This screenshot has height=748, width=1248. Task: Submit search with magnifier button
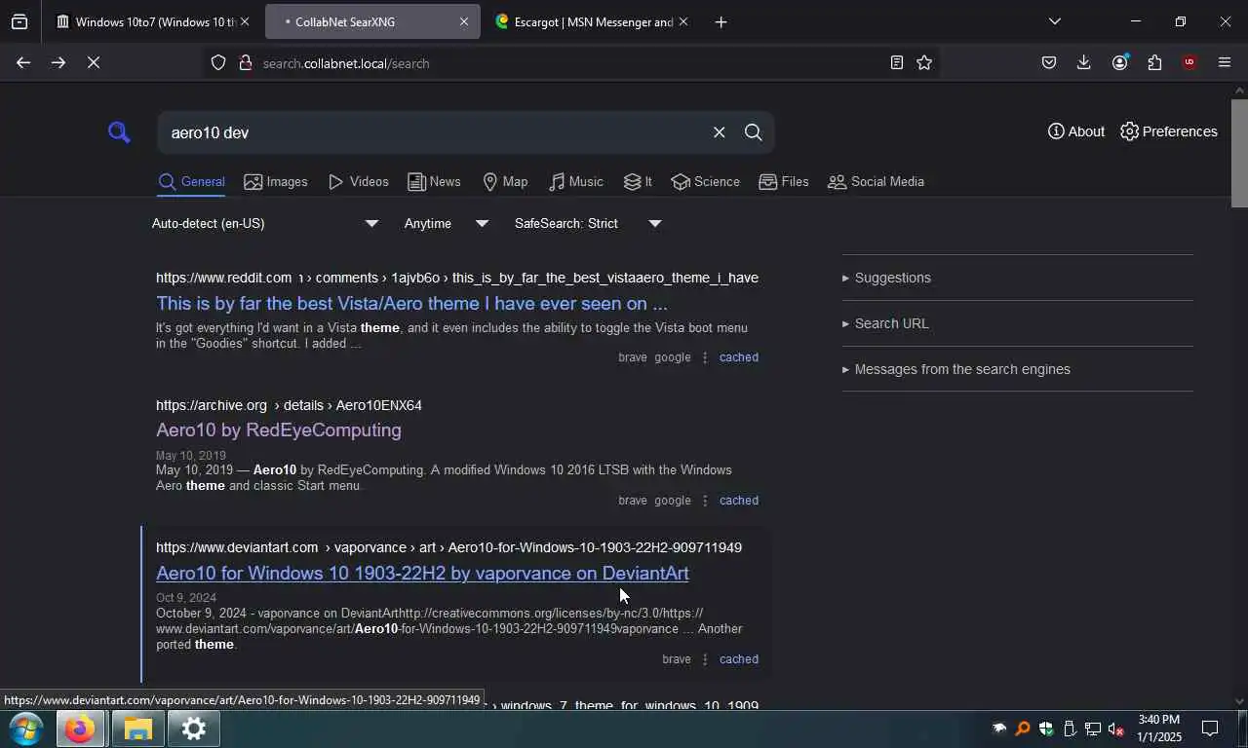[x=753, y=132]
